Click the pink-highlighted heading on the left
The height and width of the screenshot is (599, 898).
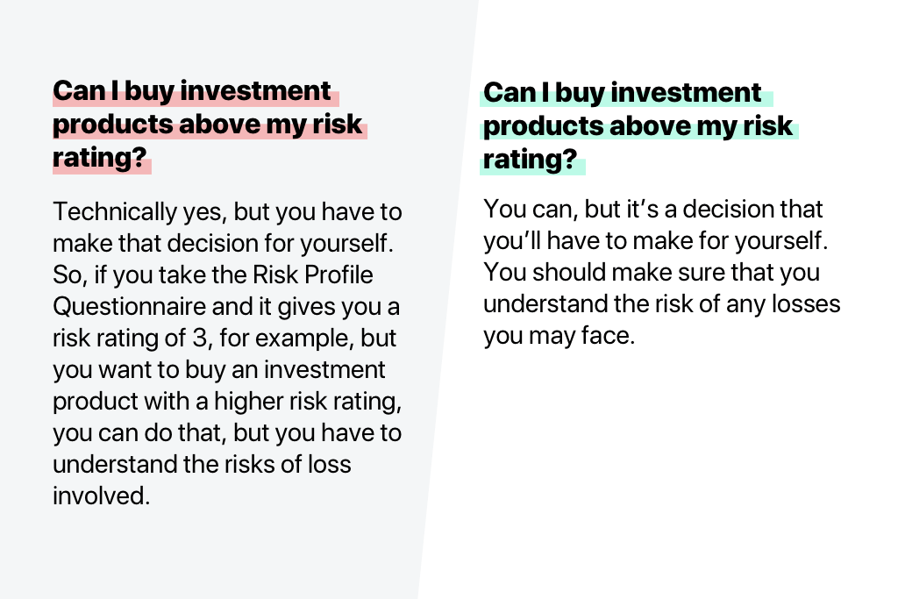click(208, 125)
